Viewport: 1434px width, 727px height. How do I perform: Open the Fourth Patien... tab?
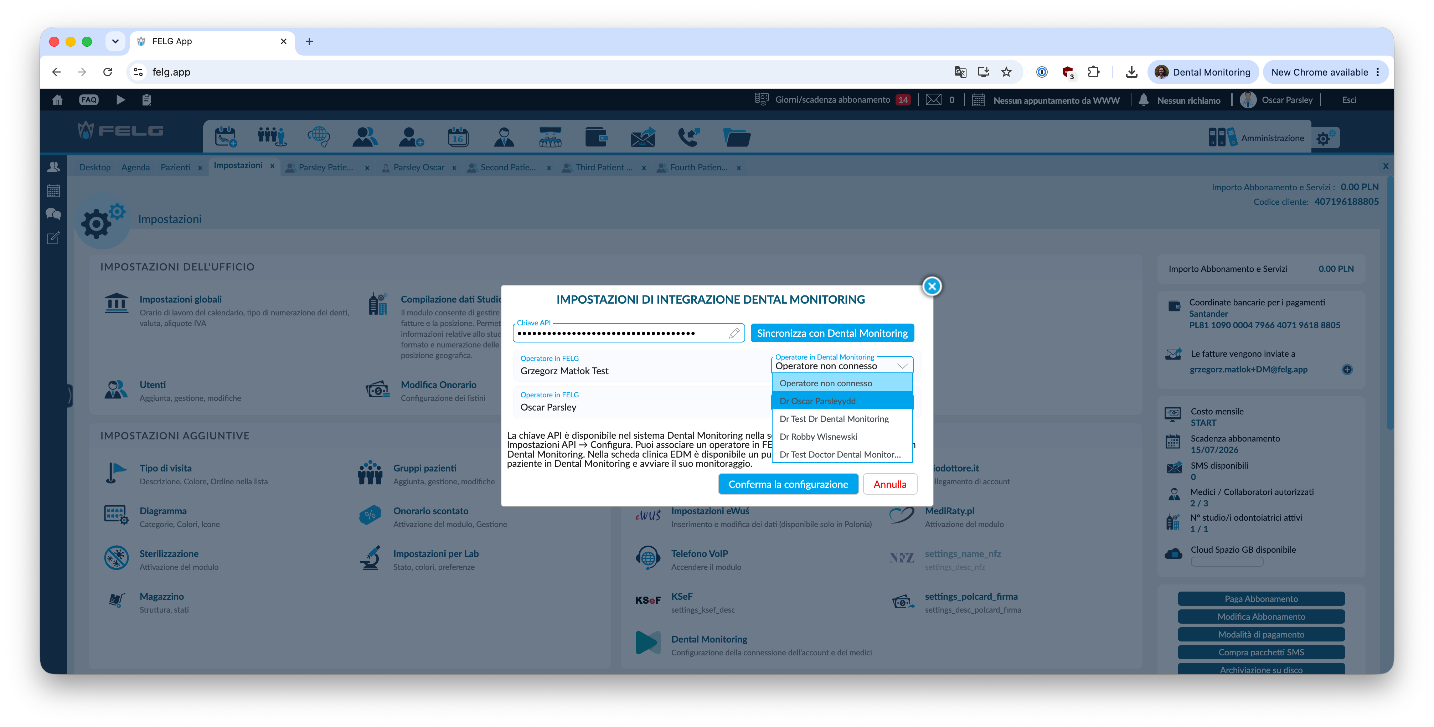pos(698,167)
